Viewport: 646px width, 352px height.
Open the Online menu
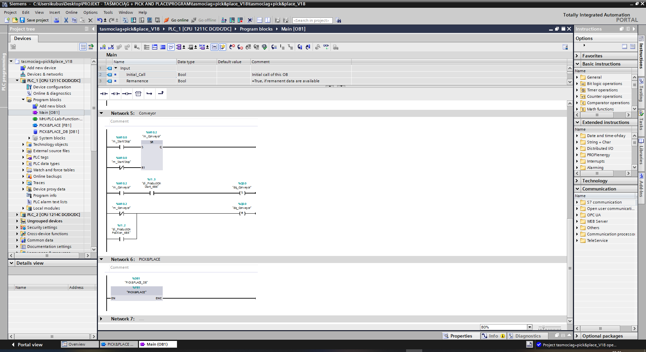[71, 12]
